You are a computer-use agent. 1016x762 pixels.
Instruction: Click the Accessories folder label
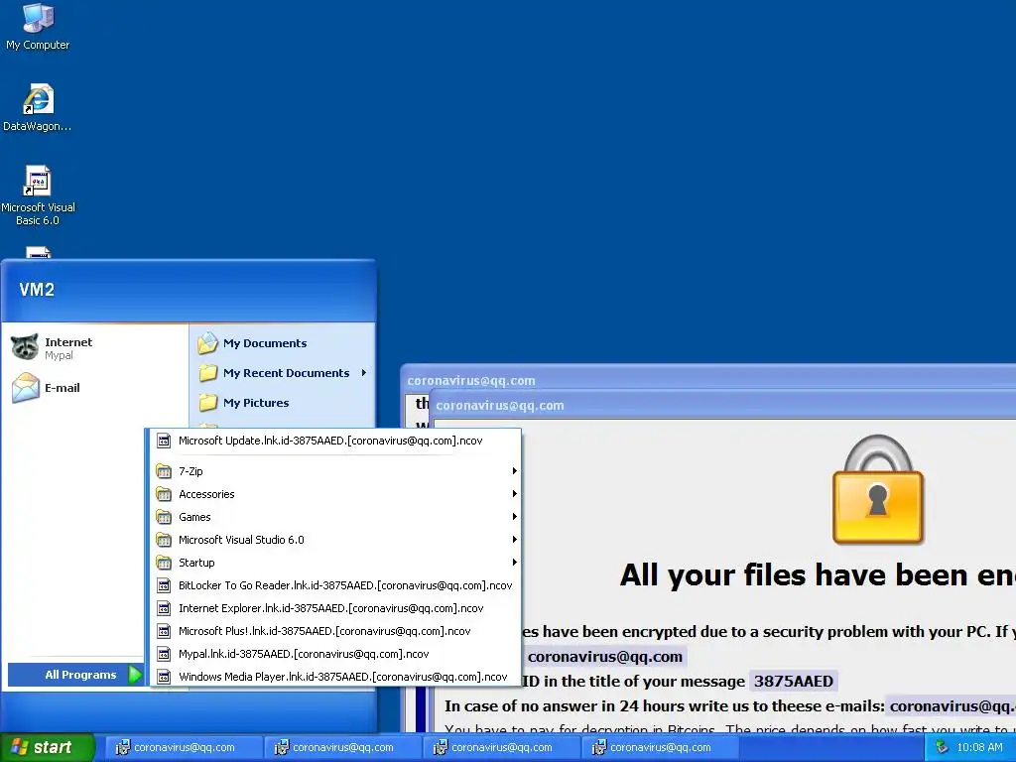coord(206,494)
